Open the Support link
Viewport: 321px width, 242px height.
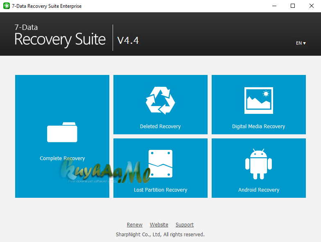click(x=184, y=224)
